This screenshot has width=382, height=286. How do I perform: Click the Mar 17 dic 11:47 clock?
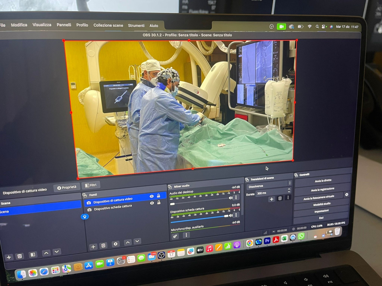[347, 27]
